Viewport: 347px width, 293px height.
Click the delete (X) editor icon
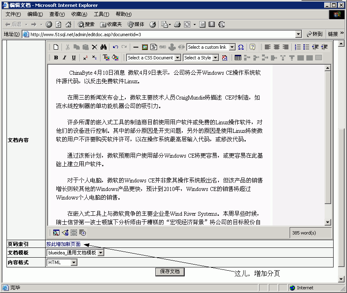94,47
